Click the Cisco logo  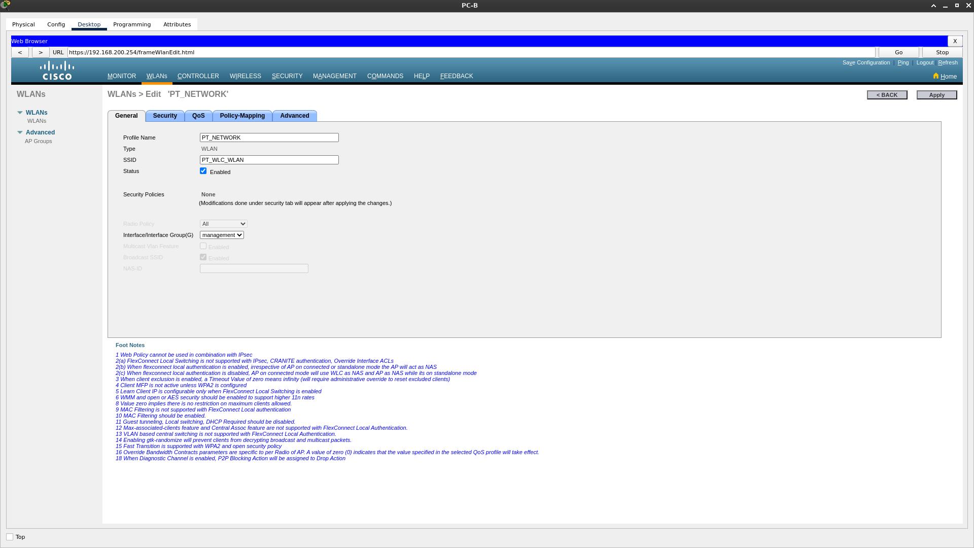coord(57,71)
